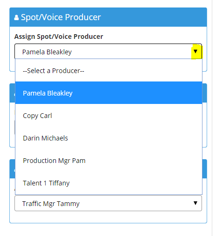This screenshot has width=216, height=236.
Task: Click empty area below Traffic Mgr Tammy dropdown
Action: [108, 217]
